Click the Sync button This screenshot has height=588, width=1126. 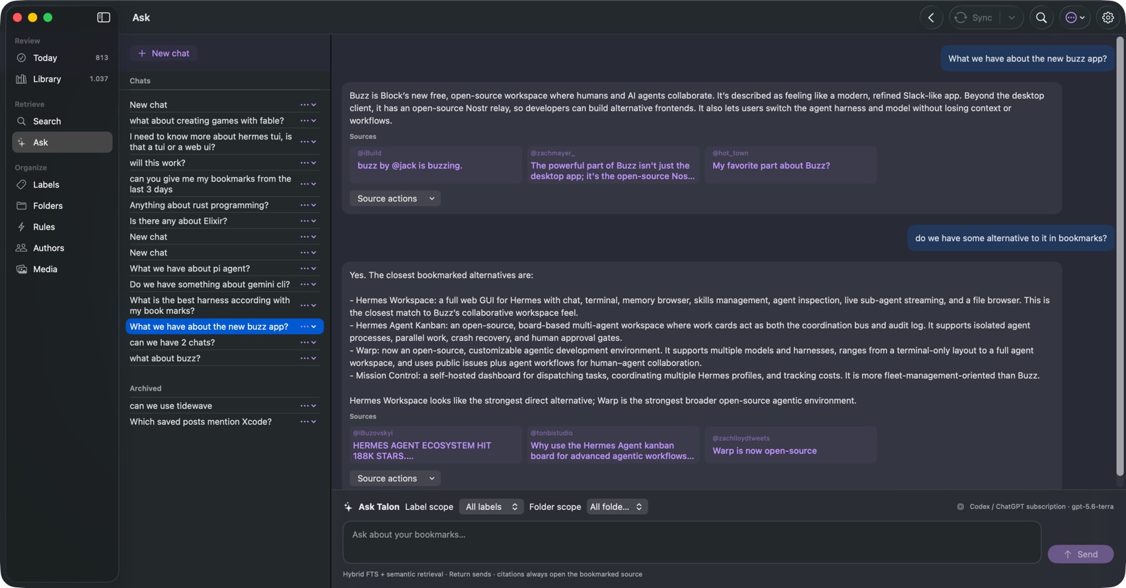click(975, 18)
